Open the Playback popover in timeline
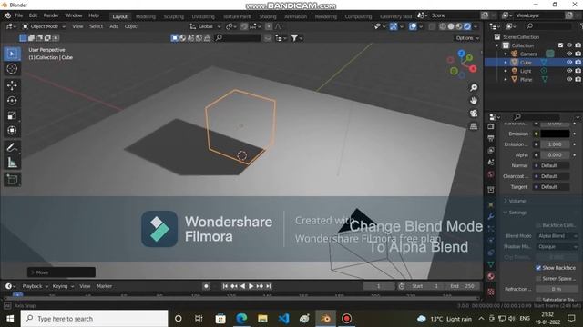Viewport: 583px width, 327px height. [35, 286]
